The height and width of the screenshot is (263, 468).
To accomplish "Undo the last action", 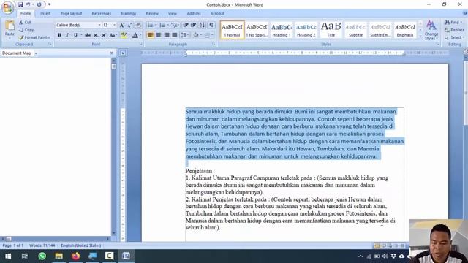I will pos(28,4).
